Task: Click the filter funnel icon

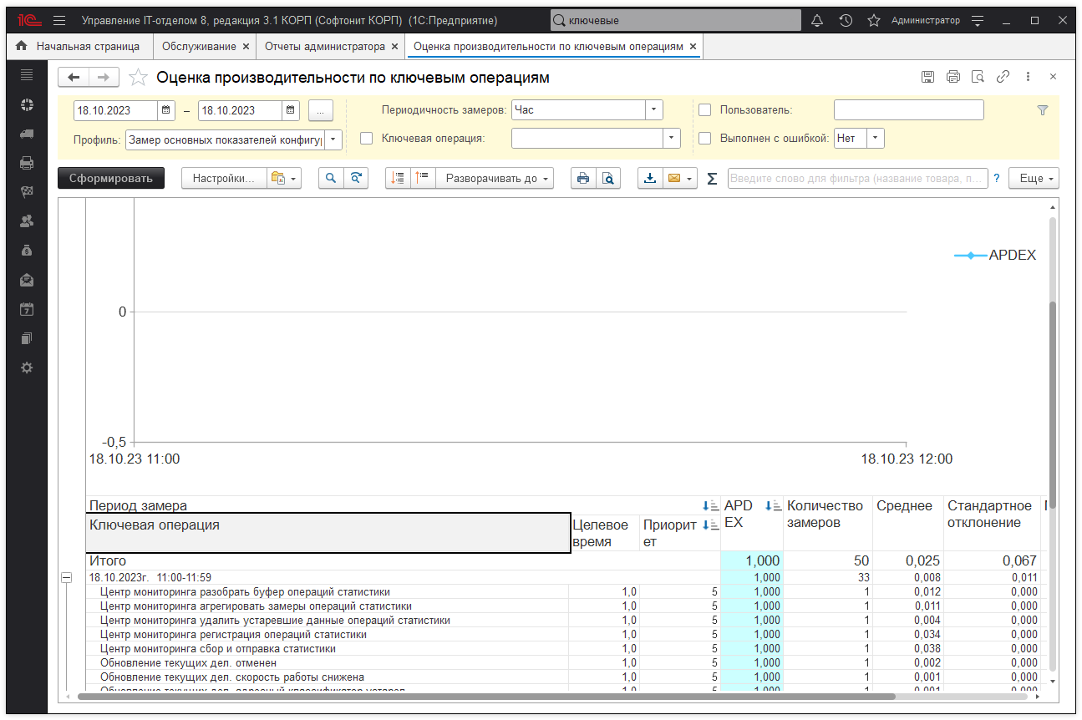Action: coord(1042,110)
